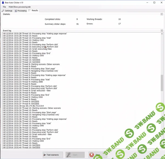Click the Errors count value 17
This screenshot has height=159, width=165.
click(119, 24)
